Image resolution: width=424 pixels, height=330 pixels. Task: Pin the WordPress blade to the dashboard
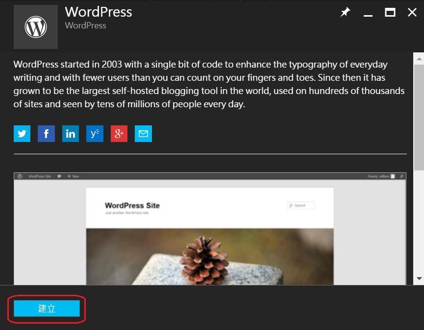click(345, 12)
